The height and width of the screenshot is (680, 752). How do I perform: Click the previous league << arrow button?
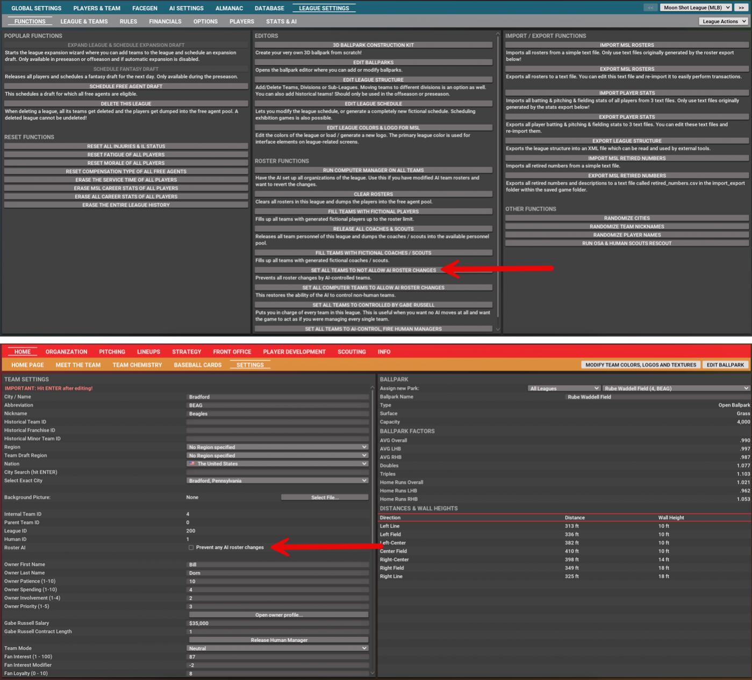coord(650,8)
